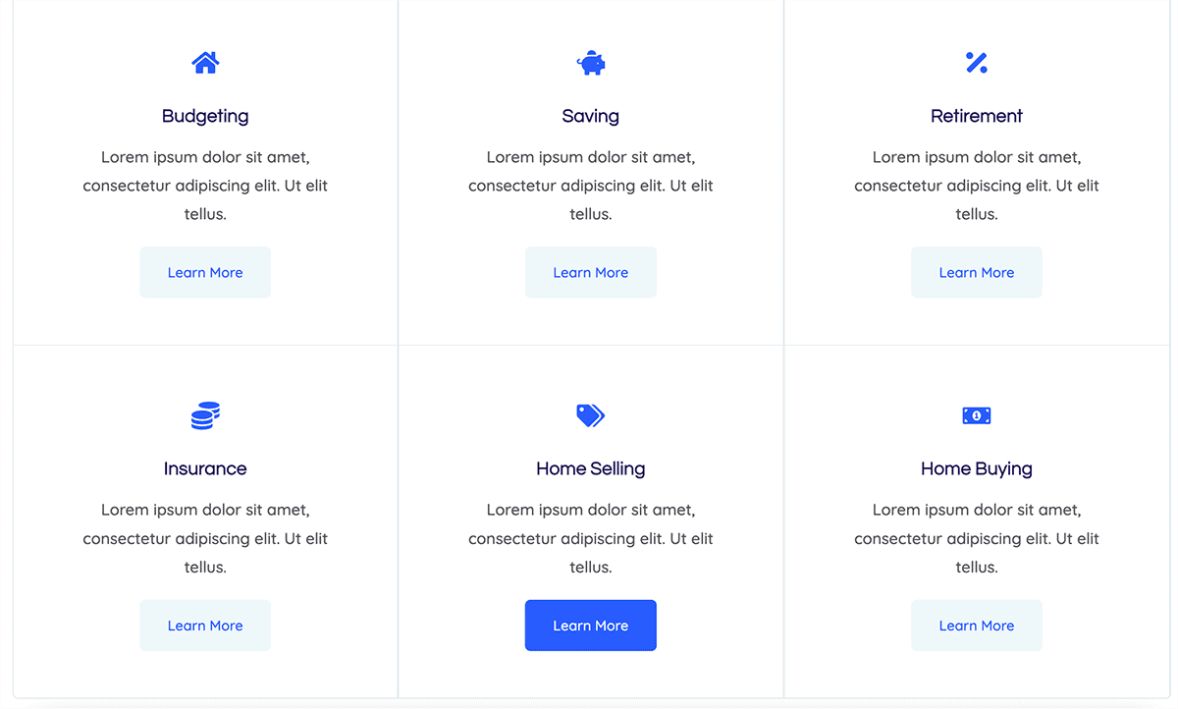This screenshot has height=709, width=1178.
Task: Select the Retirement heading text
Action: coord(977,116)
